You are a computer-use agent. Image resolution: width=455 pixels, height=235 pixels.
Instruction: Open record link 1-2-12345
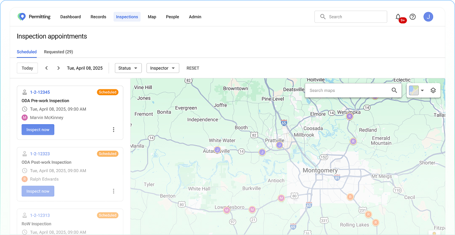[x=40, y=92]
